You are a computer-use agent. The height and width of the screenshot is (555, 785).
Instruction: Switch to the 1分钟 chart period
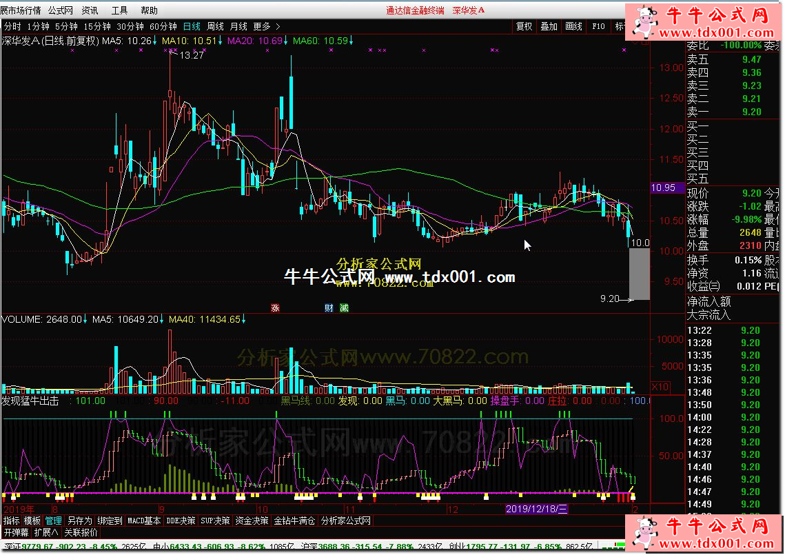pos(38,26)
